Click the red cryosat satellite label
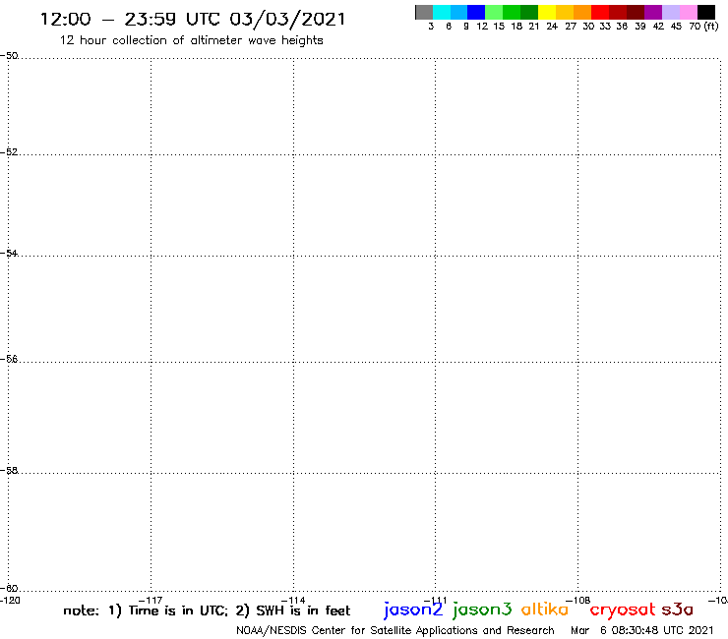This screenshot has width=728, height=639. pyautogui.click(x=623, y=610)
